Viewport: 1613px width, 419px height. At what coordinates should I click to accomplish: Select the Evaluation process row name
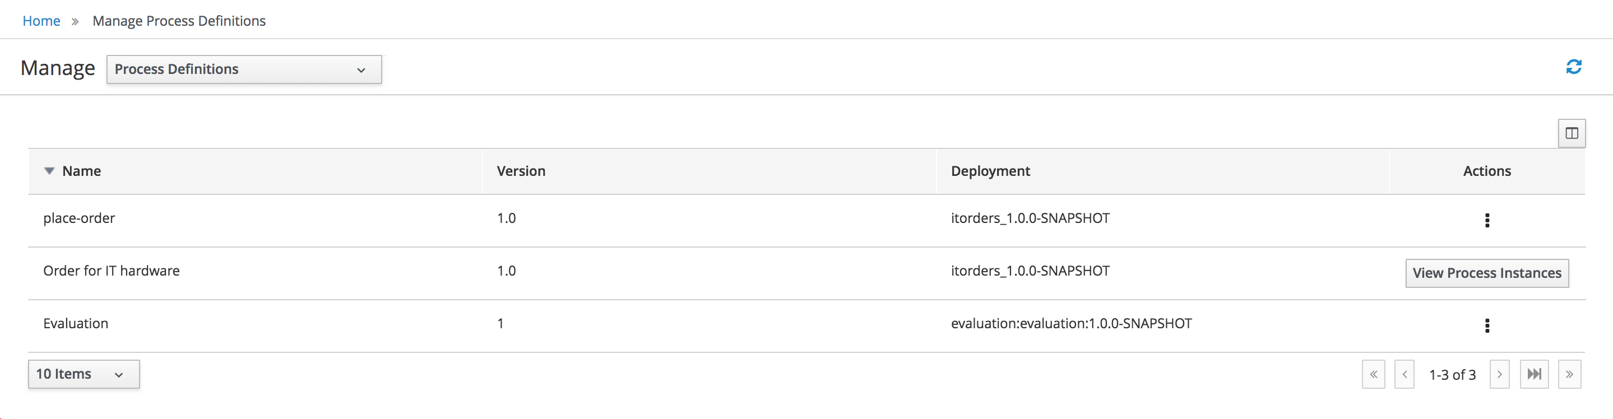tap(76, 323)
